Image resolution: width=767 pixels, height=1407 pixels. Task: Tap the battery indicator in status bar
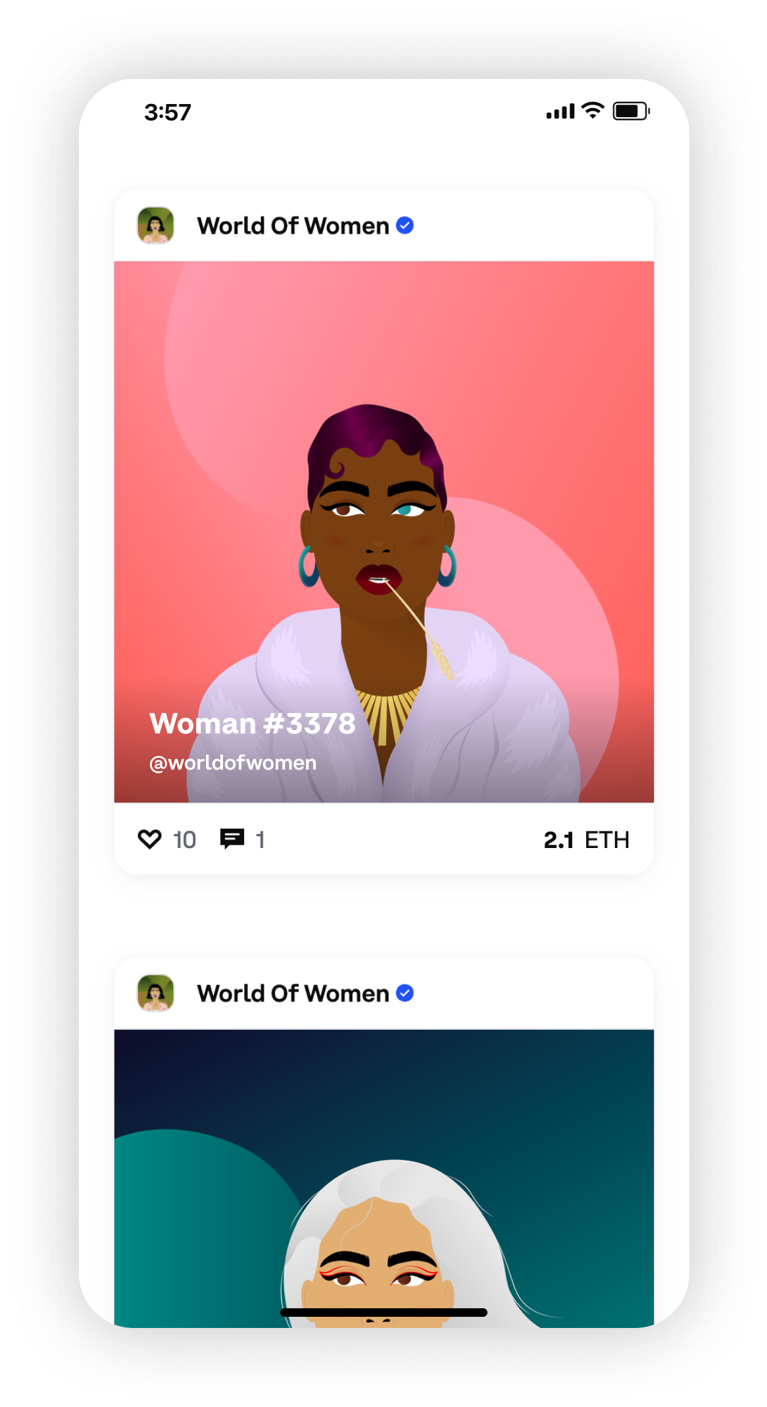(x=631, y=111)
